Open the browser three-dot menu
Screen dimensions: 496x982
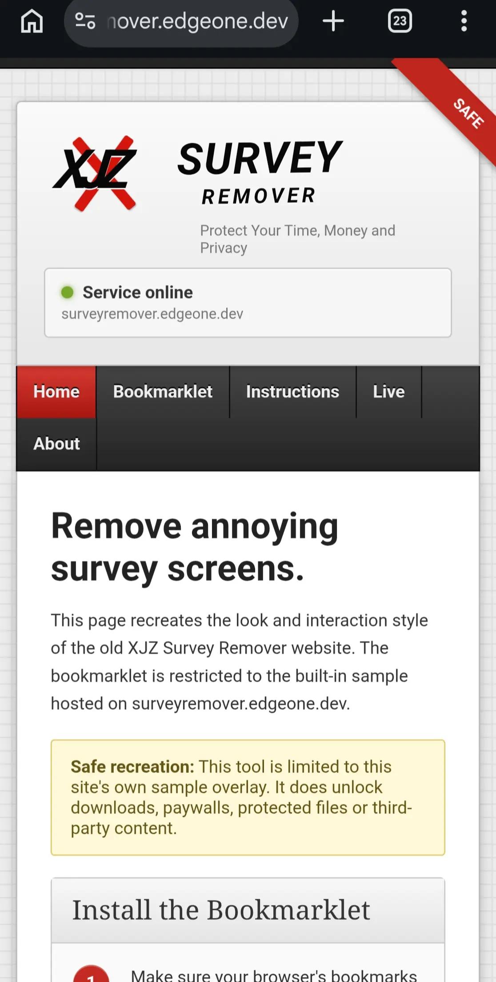(x=464, y=21)
